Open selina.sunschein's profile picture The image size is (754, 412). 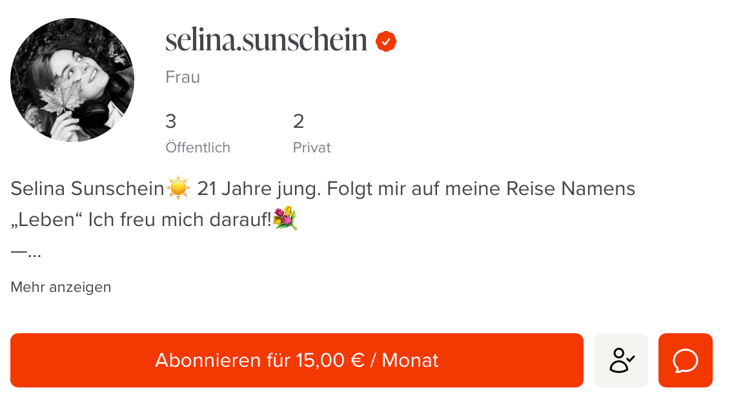72,80
